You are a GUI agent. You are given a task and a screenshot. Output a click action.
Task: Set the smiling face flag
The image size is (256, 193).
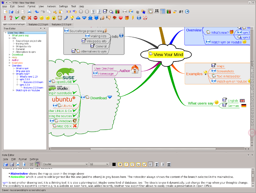tap(42, 18)
